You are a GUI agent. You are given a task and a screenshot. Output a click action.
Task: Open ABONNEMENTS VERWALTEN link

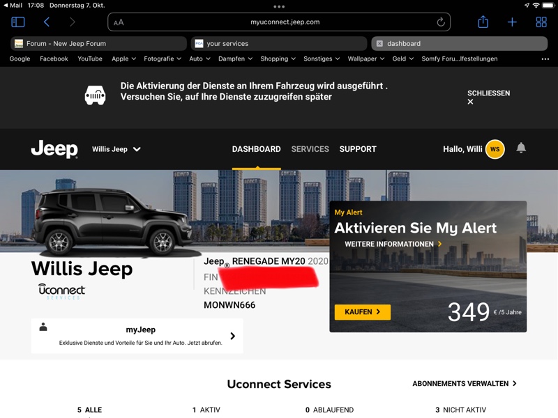(x=464, y=383)
